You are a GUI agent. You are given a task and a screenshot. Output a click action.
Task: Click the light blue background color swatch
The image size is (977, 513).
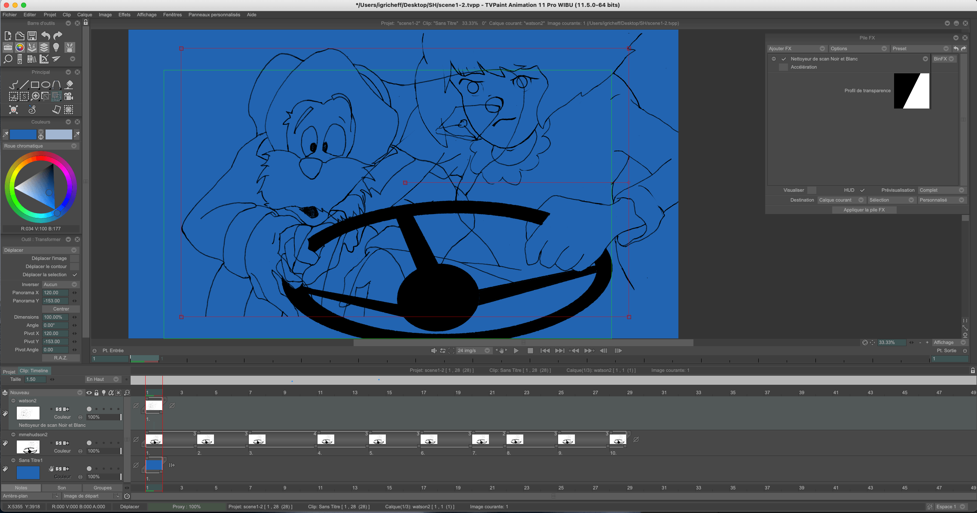click(59, 135)
